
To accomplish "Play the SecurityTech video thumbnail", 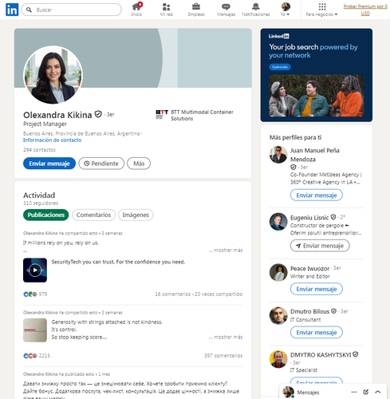I will coord(35,270).
